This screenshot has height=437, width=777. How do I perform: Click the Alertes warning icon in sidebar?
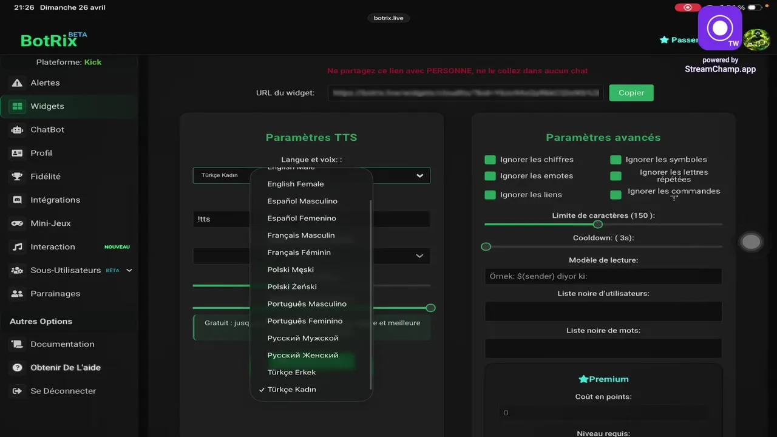coord(18,83)
